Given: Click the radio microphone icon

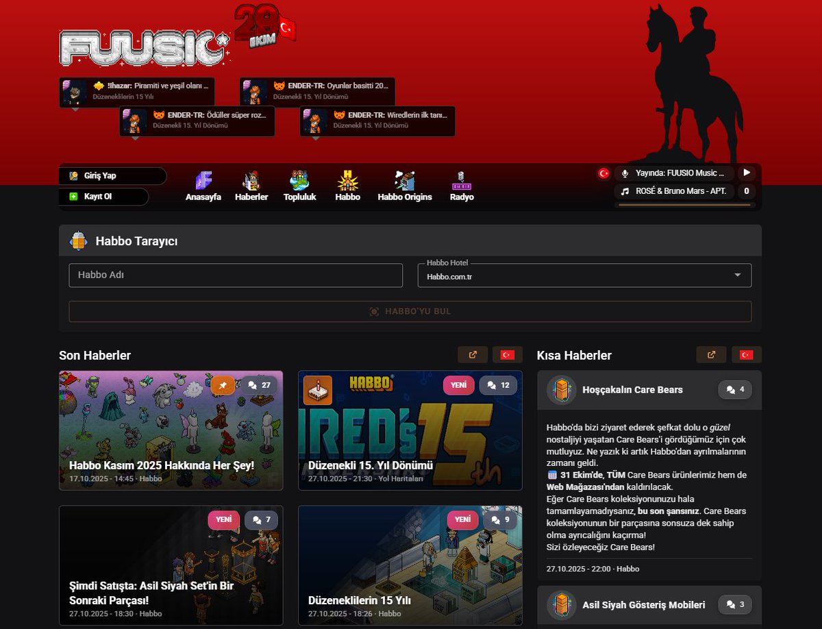Looking at the screenshot, I should pos(625,173).
